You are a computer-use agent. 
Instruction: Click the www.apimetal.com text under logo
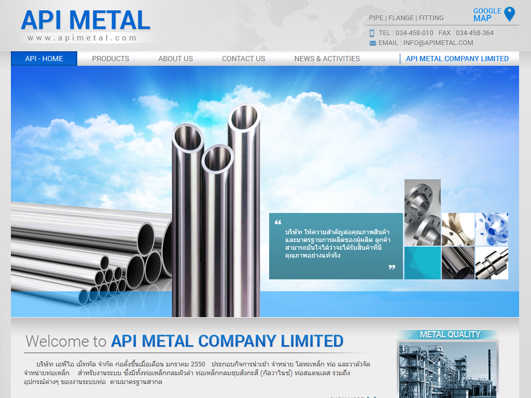(x=82, y=38)
